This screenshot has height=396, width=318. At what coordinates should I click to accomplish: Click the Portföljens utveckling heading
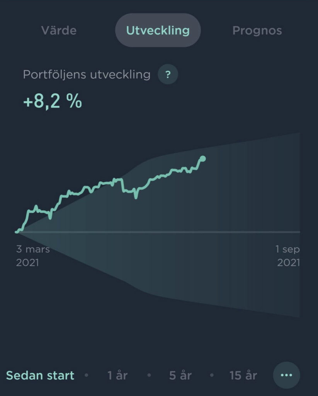coord(87,75)
